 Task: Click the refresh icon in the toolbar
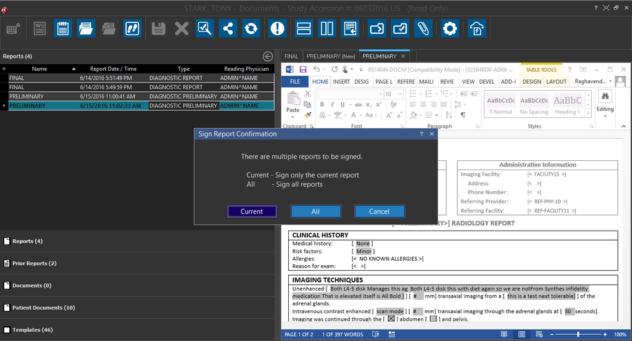(x=251, y=28)
